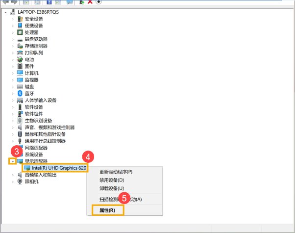Select 卸载设备(U) to uninstall device

tap(112, 188)
